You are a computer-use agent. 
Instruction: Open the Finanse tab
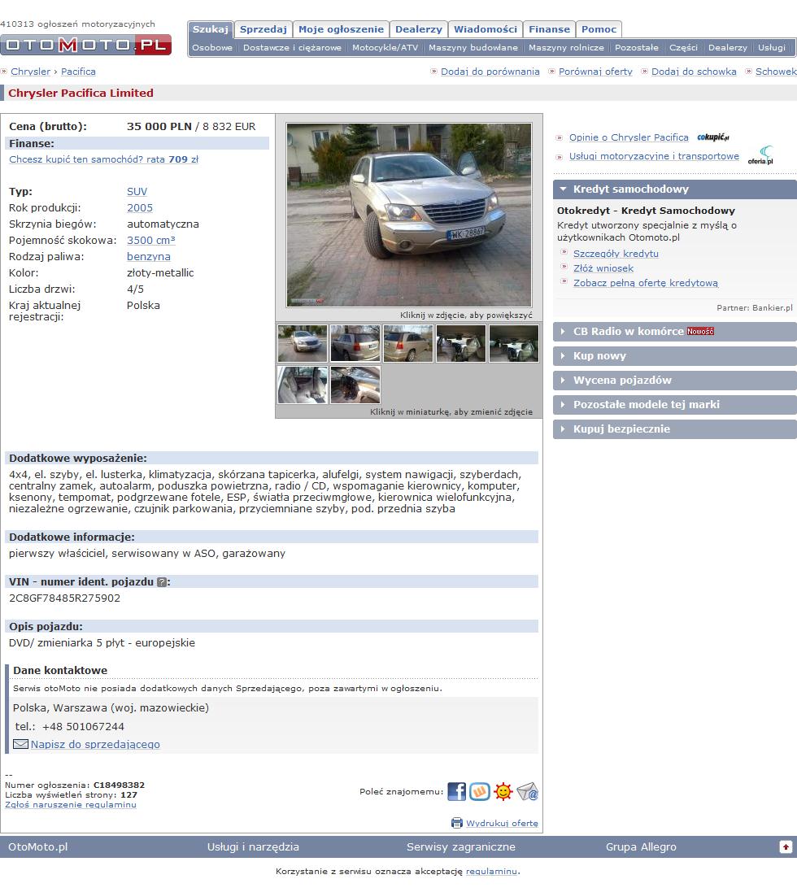[549, 29]
